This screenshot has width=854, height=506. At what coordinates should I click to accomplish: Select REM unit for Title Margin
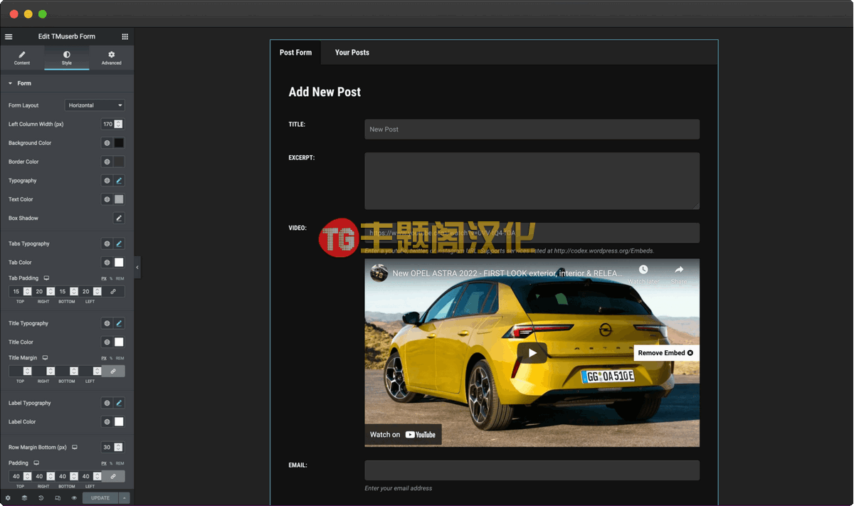(x=120, y=359)
